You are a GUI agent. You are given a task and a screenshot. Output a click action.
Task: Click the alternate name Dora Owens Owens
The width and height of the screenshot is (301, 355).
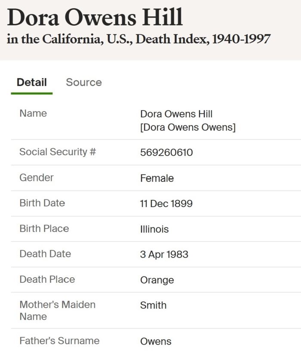click(187, 128)
